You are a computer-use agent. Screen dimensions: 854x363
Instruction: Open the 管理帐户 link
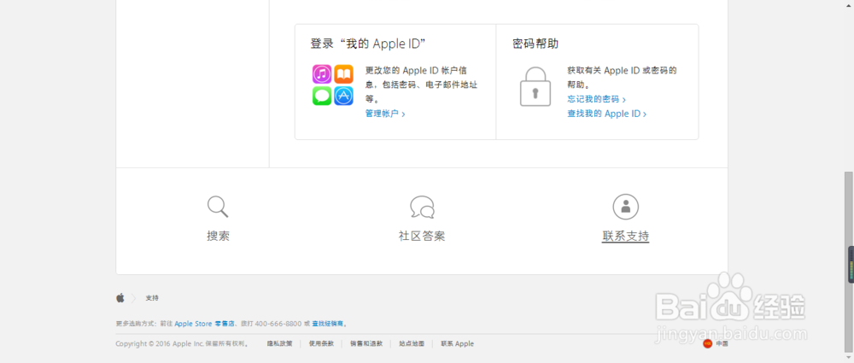(384, 114)
